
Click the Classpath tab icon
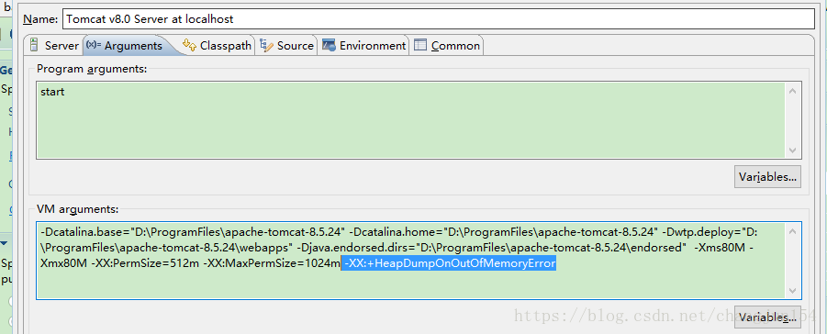click(189, 45)
